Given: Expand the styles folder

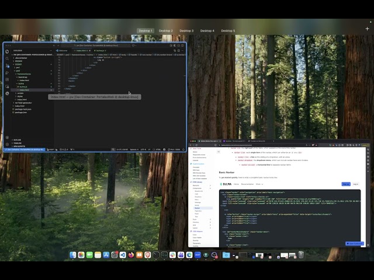Looking at the screenshot, I should point(20,96).
